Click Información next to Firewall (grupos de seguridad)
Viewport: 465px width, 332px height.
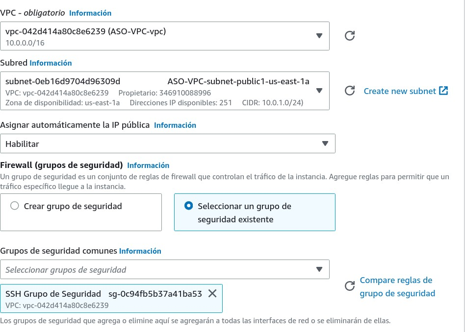pyautogui.click(x=148, y=166)
